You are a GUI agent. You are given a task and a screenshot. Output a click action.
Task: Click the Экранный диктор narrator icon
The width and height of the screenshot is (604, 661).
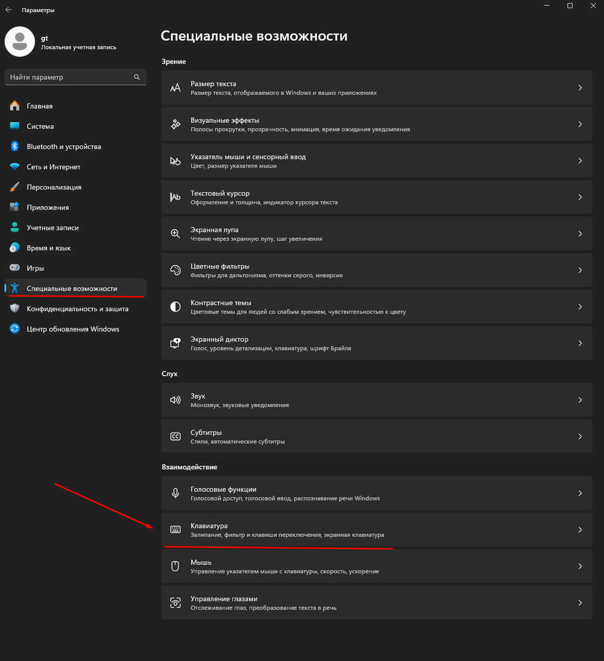tap(175, 343)
